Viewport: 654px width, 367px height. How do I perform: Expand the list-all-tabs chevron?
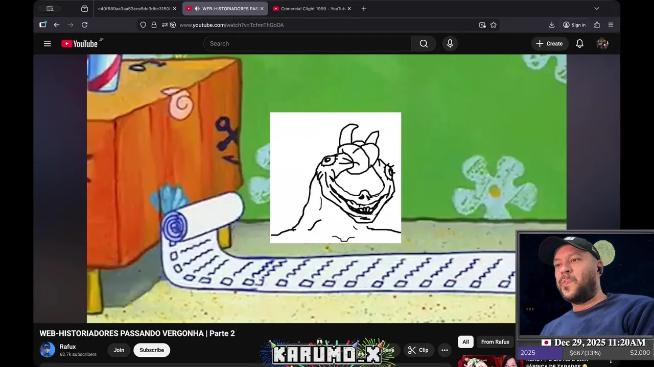click(596, 9)
